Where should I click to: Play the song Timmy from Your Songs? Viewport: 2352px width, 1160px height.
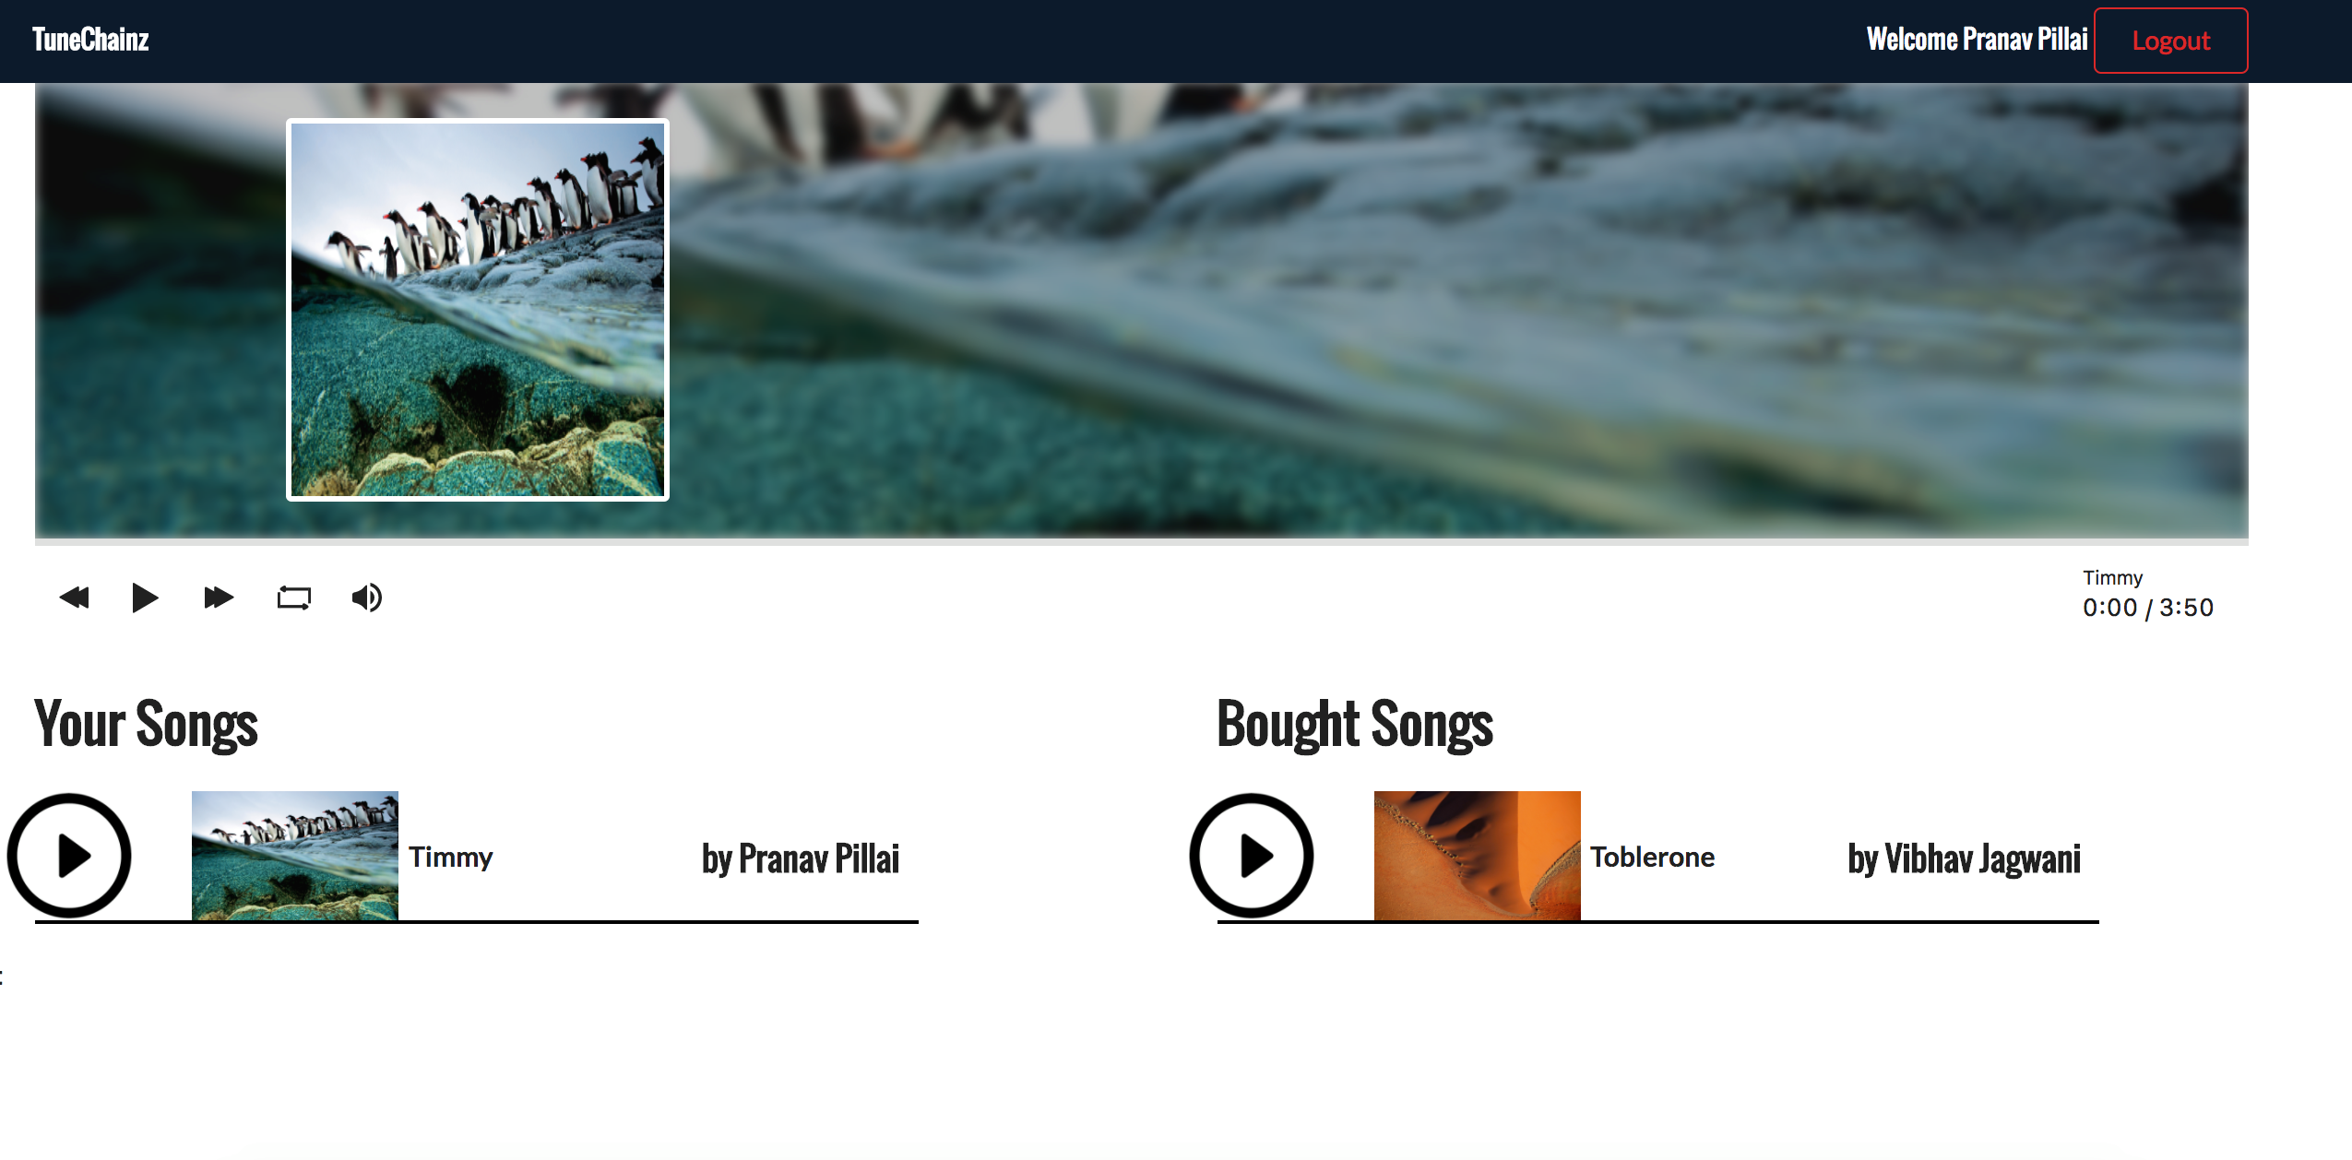coord(69,855)
